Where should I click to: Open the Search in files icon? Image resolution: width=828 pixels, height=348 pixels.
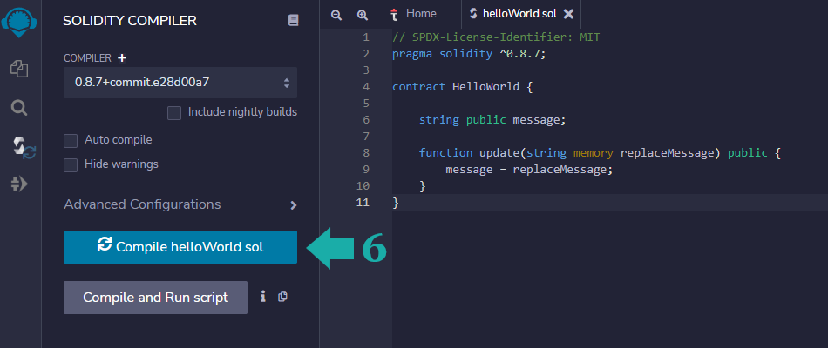pyautogui.click(x=20, y=108)
